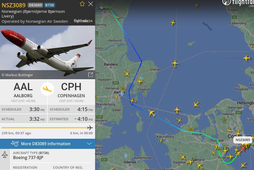Click the CPH Copenhagen arrival airport code

click(x=71, y=87)
